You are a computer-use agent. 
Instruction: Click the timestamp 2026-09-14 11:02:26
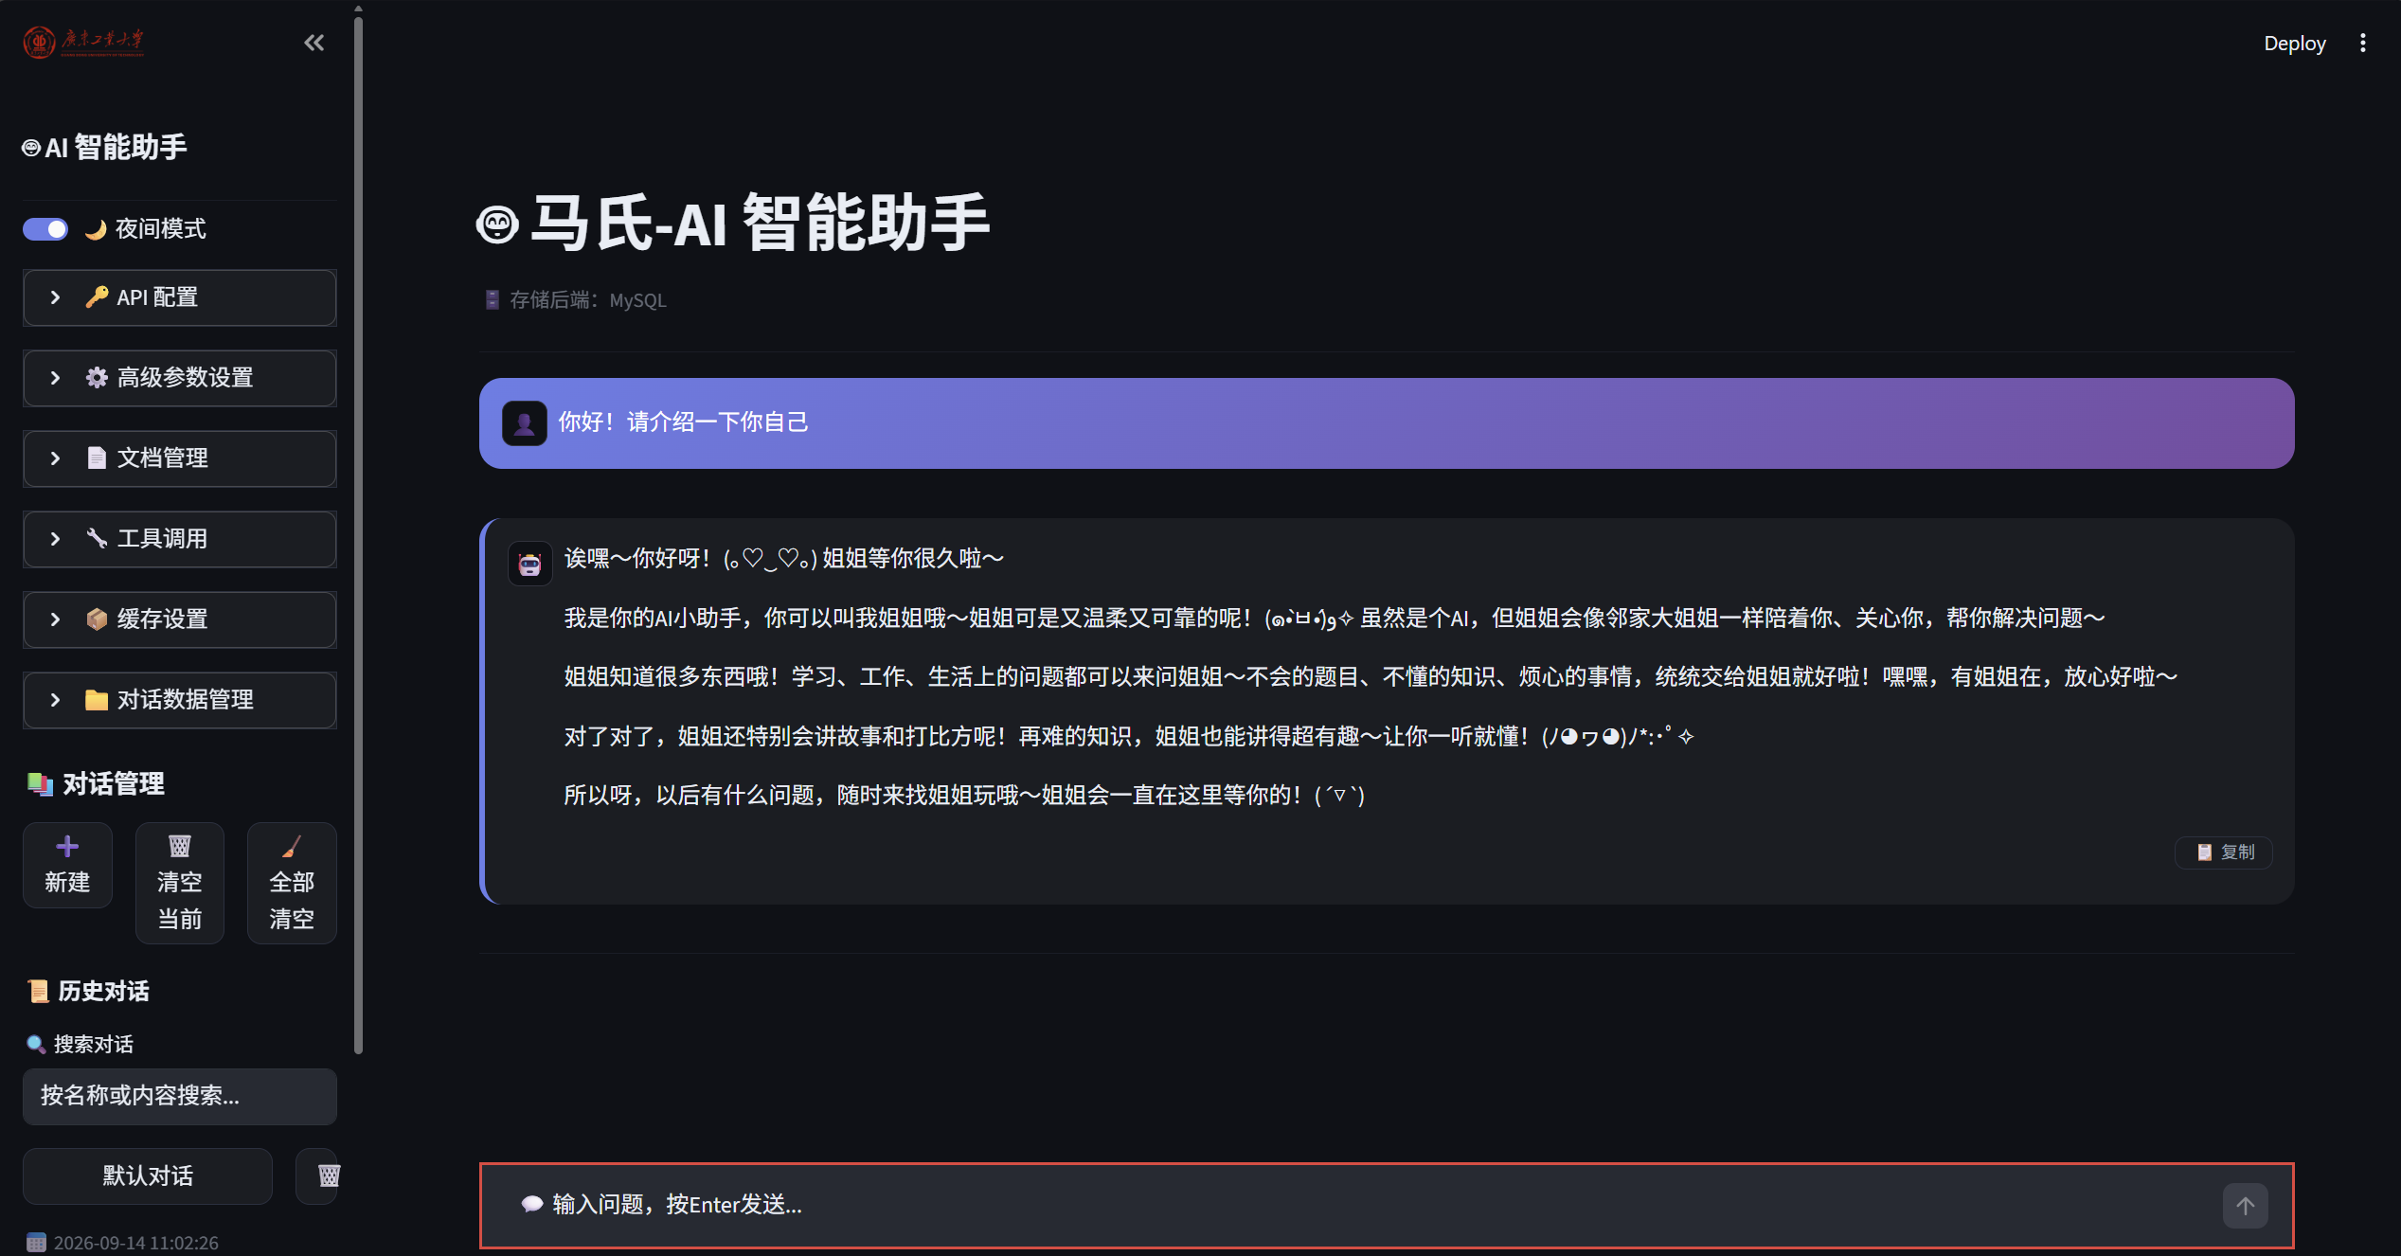coord(123,1243)
